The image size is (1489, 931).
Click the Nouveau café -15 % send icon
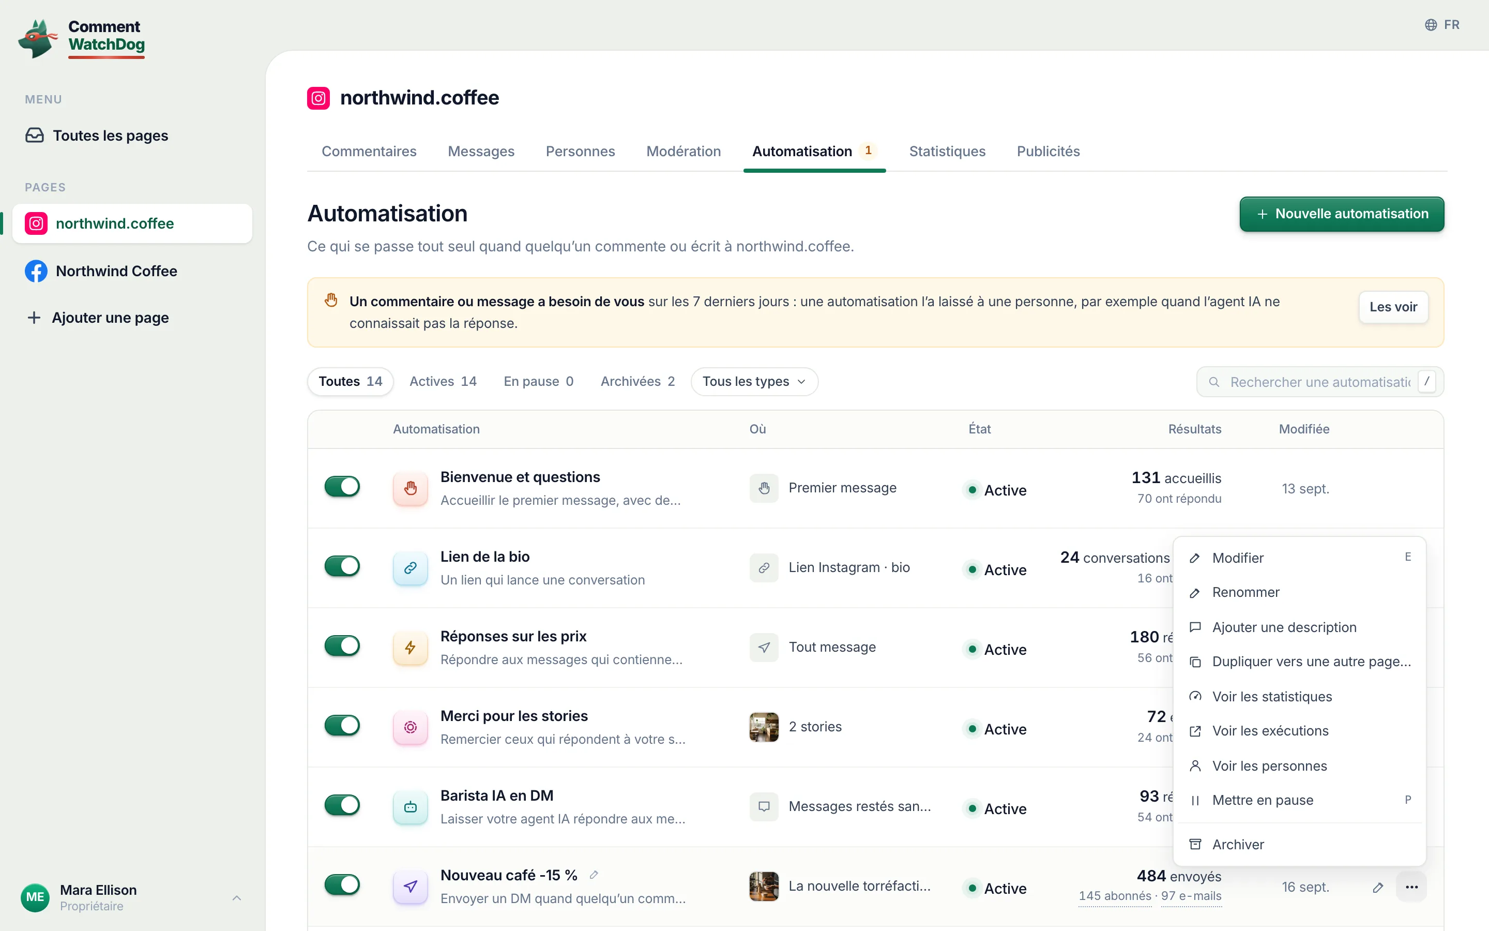(x=411, y=886)
